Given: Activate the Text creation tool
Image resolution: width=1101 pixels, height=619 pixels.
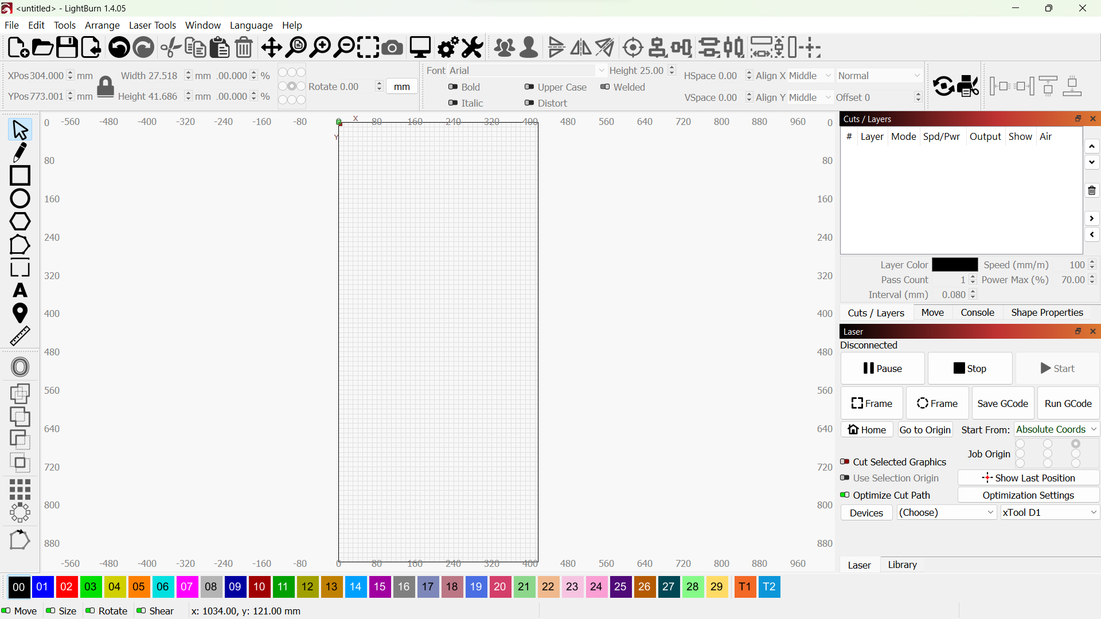Looking at the screenshot, I should pos(19,291).
